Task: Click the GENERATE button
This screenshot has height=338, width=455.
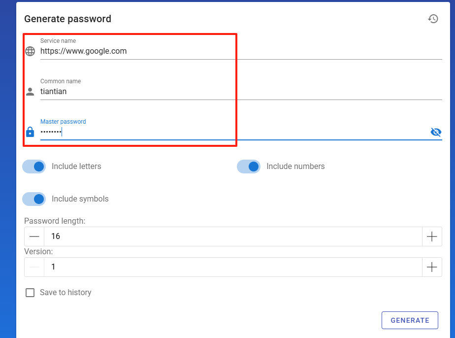Action: (x=410, y=320)
